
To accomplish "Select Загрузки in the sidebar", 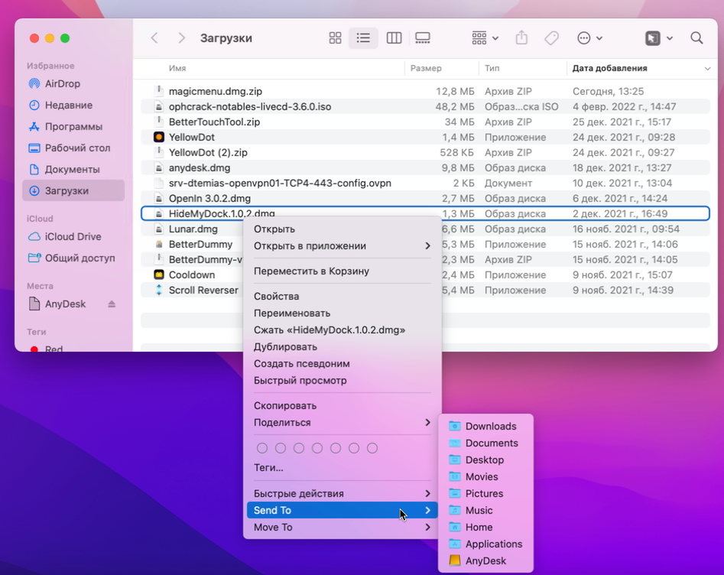I will click(74, 190).
